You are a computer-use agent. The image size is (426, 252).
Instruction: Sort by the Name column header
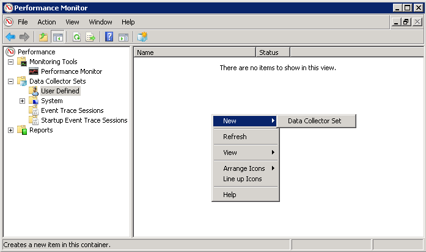194,52
